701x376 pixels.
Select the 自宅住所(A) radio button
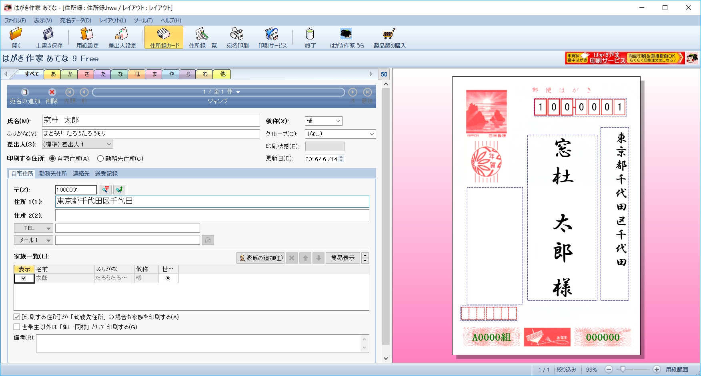point(52,159)
